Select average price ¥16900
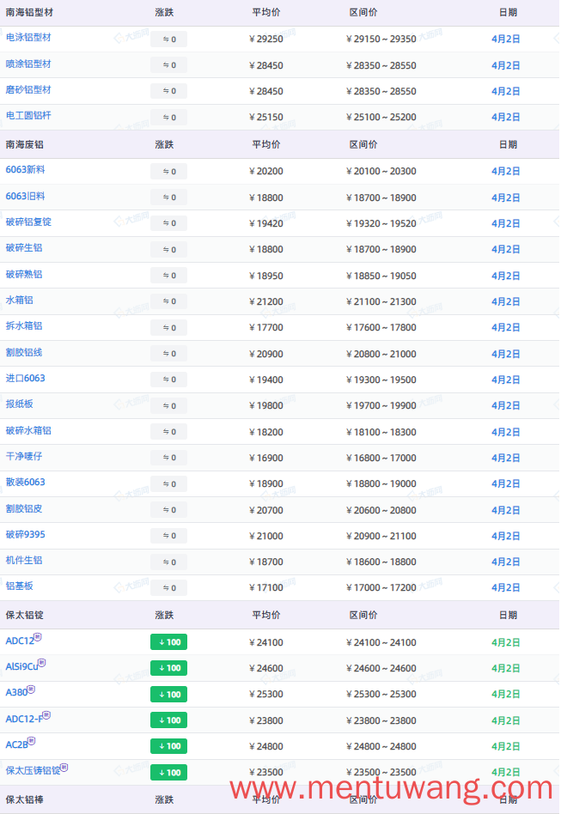Viewport: 561px width, 814px height. (266, 458)
